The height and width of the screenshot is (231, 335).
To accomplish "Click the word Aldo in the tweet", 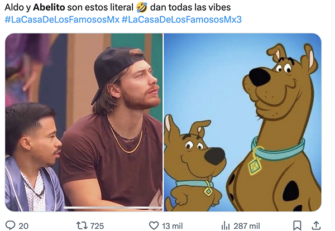I will tap(14, 7).
